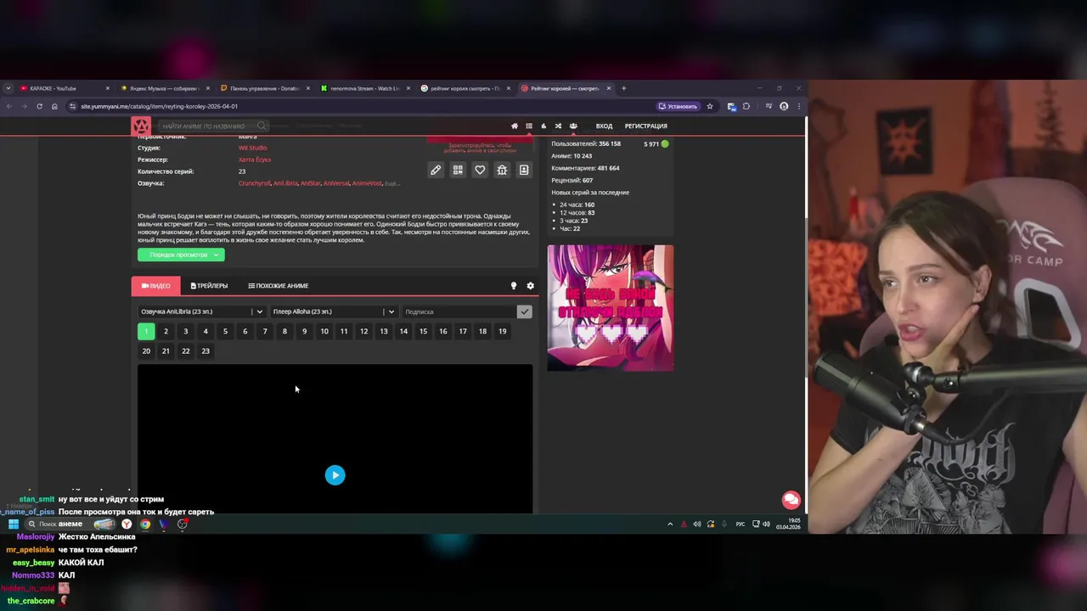Viewport: 1087px width, 611px height.
Task: Add to favorites with heart icon
Action: [x=480, y=170]
